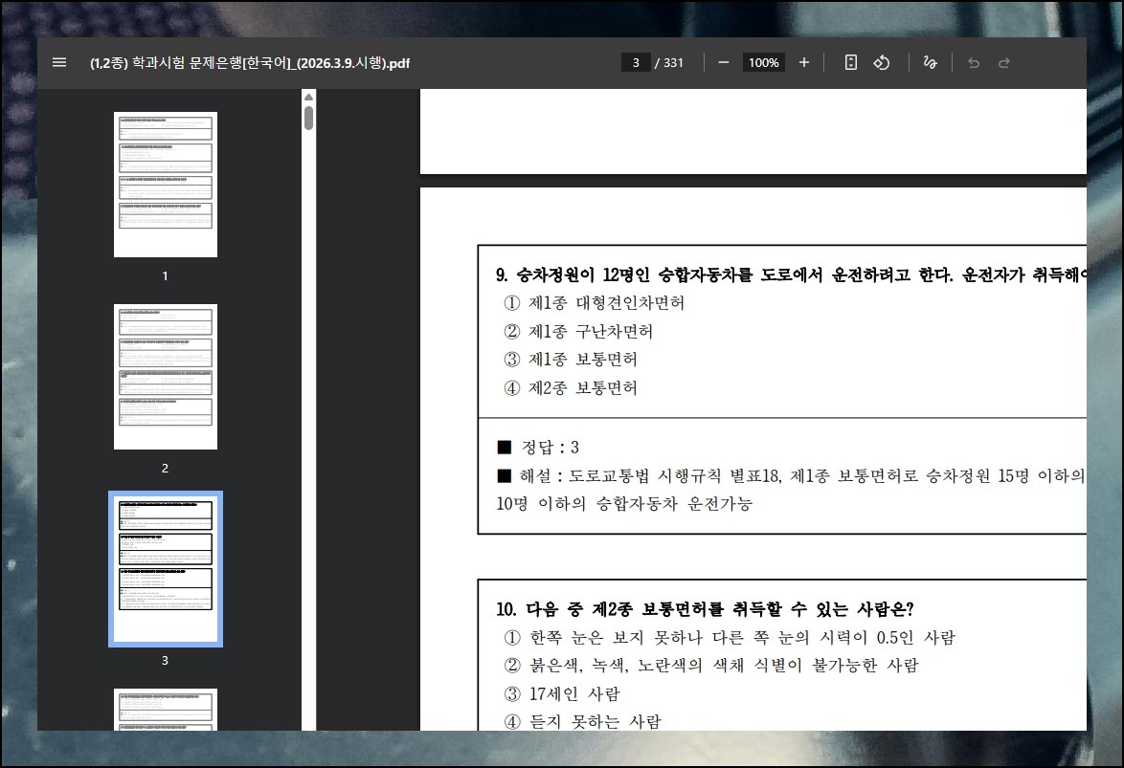1124x768 pixels.
Task: Click the page label 1 under thumbnail
Action: coord(165,275)
